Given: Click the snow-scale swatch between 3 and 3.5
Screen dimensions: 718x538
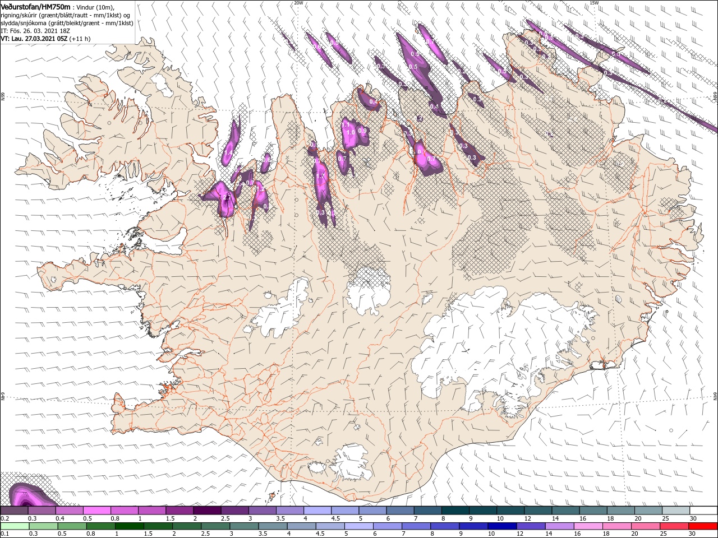Looking at the screenshot, I should click(x=262, y=511).
